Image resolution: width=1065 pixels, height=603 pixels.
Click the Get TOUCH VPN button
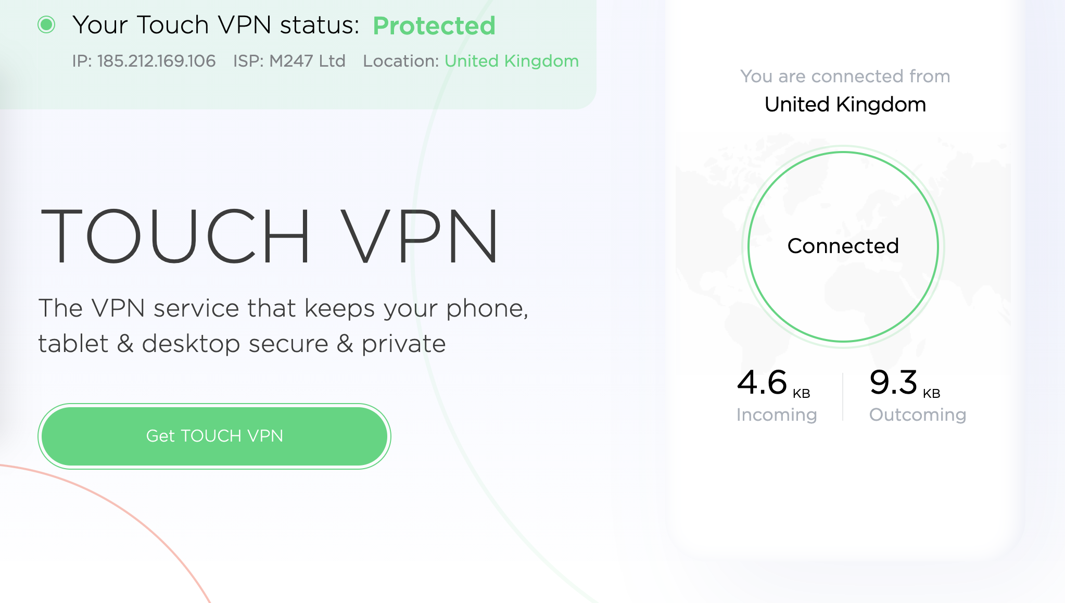[214, 436]
